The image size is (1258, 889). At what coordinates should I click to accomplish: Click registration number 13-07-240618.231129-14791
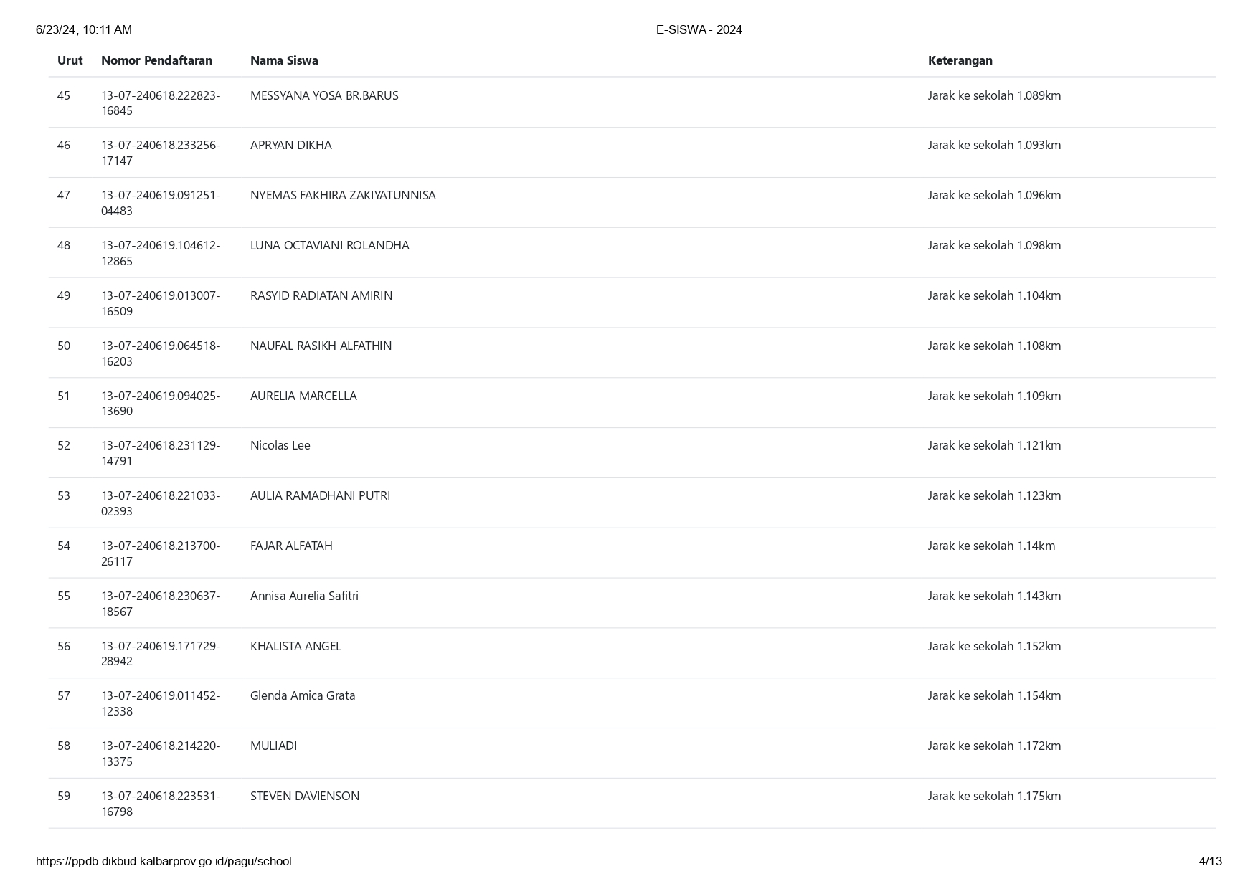pyautogui.click(x=161, y=453)
